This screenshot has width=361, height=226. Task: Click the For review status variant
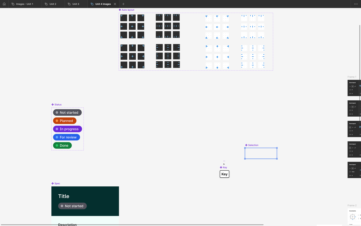pyautogui.click(x=66, y=137)
